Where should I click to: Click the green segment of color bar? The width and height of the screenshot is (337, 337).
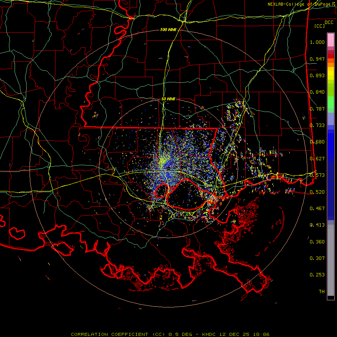tap(331, 104)
